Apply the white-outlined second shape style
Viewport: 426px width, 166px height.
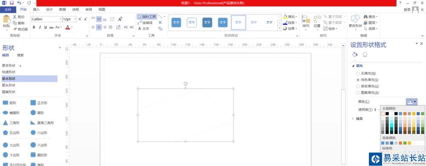[x=192, y=23]
